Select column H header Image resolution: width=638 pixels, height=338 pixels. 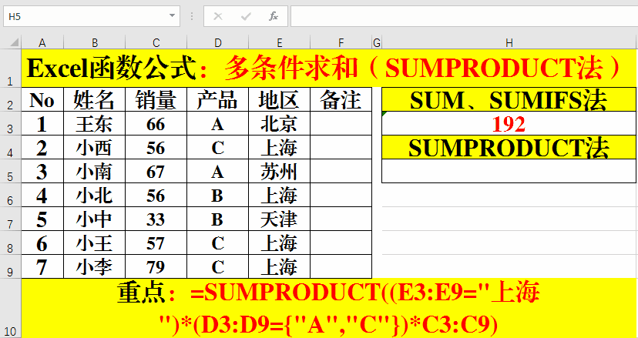pos(509,42)
